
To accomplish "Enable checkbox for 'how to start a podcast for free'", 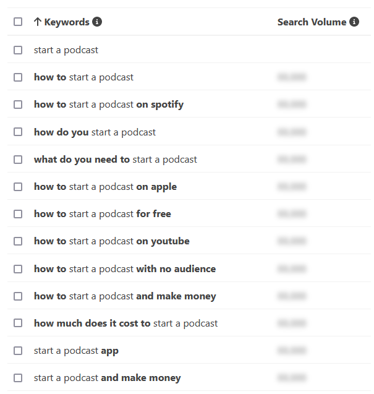I will [x=18, y=214].
